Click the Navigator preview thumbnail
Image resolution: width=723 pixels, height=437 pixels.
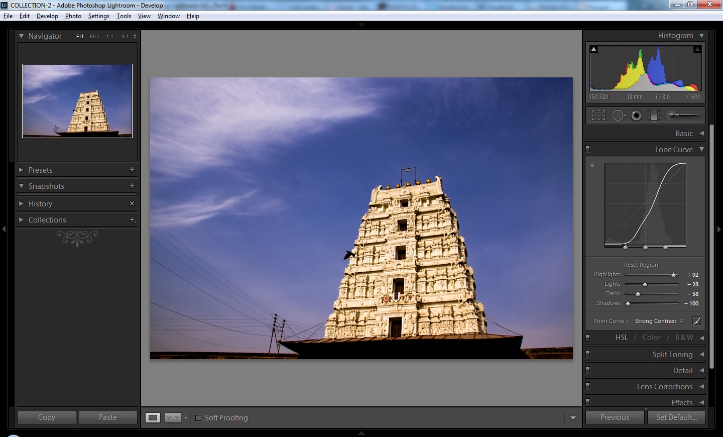click(x=76, y=100)
